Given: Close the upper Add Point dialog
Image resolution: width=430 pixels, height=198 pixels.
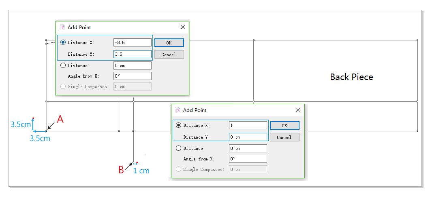Looking at the screenshot, I should pyautogui.click(x=183, y=27).
